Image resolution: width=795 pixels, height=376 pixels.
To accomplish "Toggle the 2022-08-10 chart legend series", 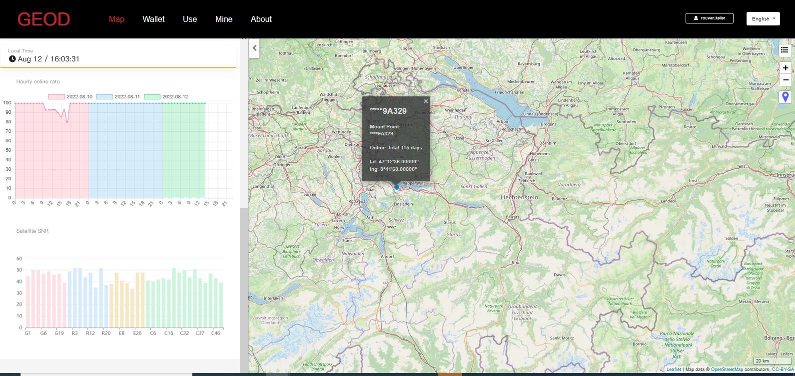I will click(70, 97).
